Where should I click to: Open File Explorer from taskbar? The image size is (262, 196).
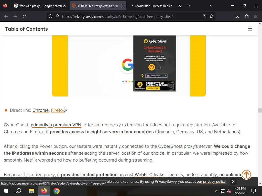pos(31,191)
